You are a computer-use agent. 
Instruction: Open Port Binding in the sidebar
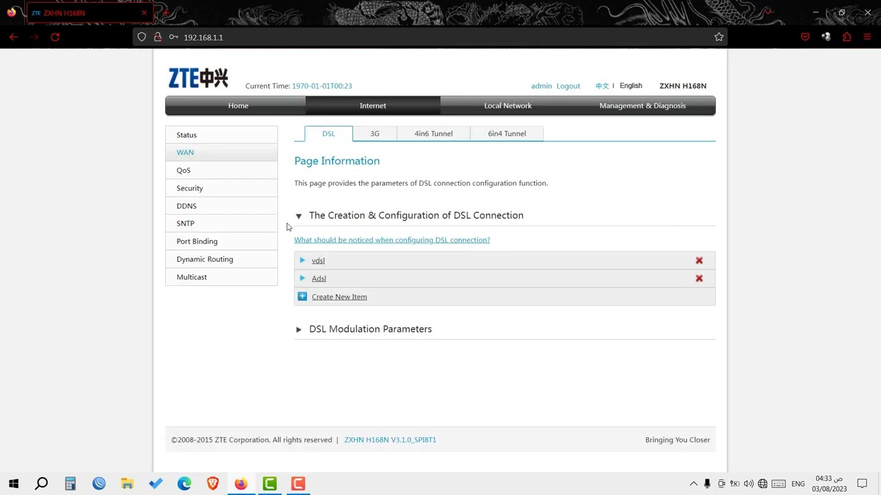click(222, 241)
